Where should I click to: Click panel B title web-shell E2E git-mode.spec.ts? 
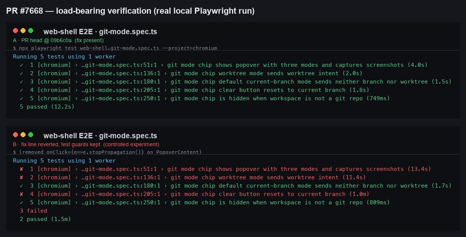(100, 136)
